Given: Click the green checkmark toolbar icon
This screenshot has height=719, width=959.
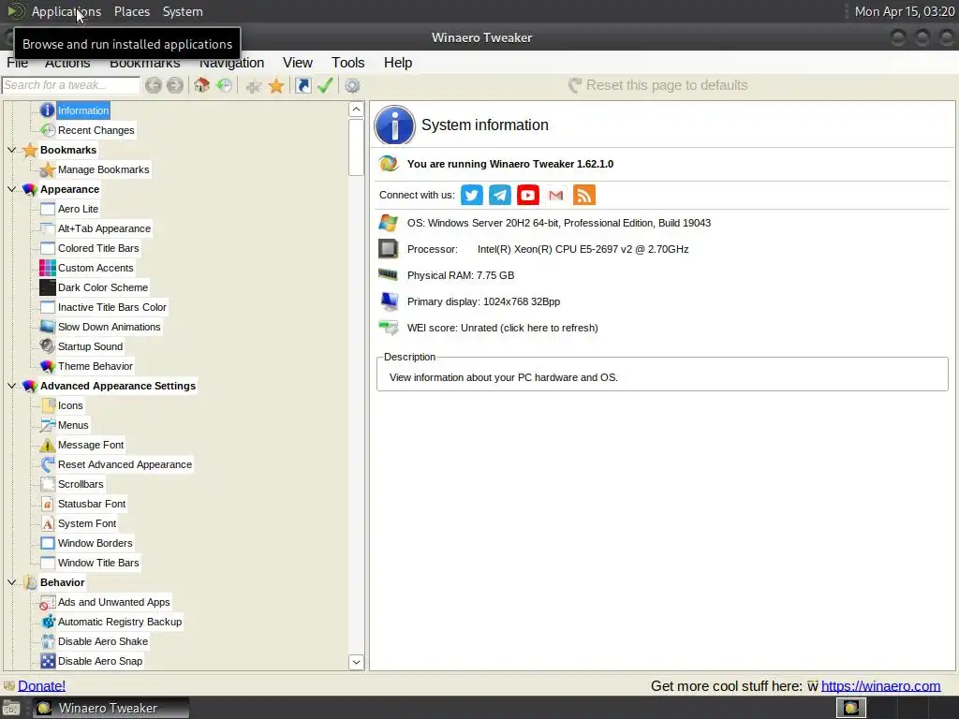Looking at the screenshot, I should pyautogui.click(x=325, y=85).
